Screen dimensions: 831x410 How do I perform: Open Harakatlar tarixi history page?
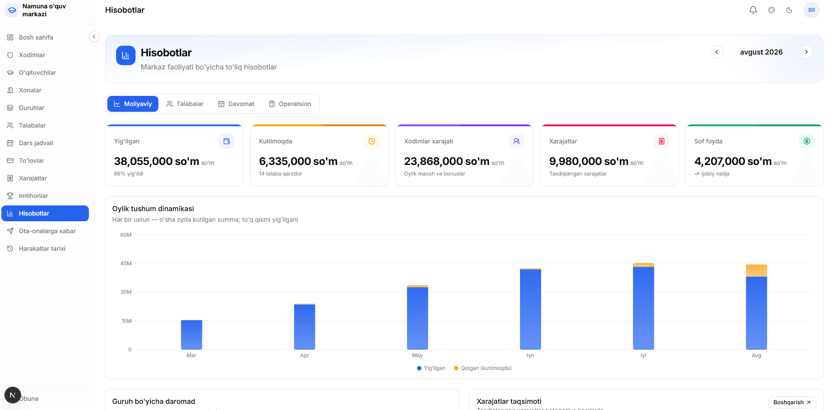pos(45,249)
